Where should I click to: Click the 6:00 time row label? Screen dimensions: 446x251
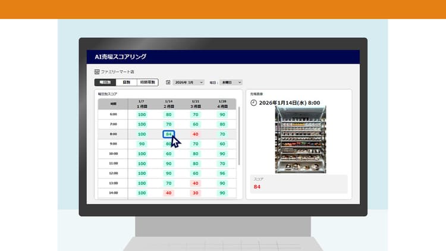click(x=113, y=114)
